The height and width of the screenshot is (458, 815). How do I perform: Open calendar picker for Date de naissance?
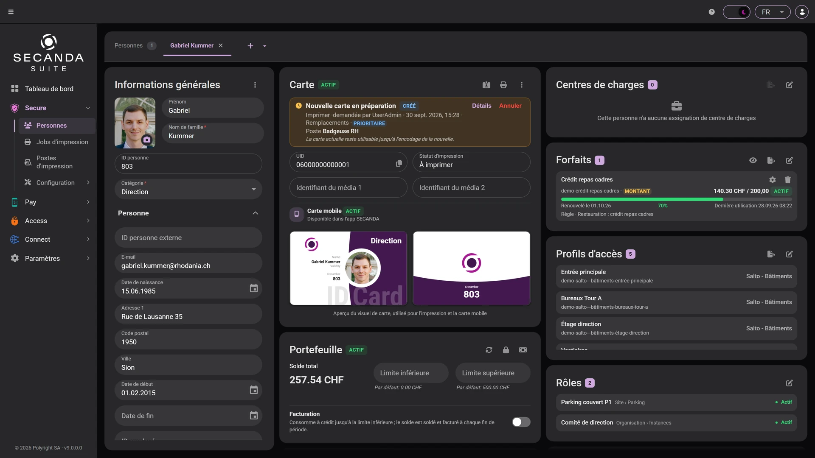pos(254,288)
